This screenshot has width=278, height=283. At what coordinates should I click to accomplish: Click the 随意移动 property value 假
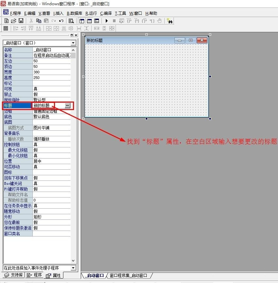(x=52, y=211)
